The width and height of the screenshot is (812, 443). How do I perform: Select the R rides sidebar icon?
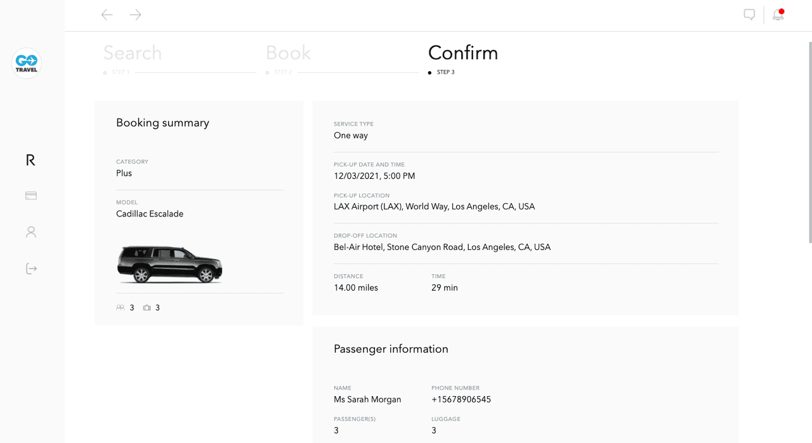(x=30, y=161)
